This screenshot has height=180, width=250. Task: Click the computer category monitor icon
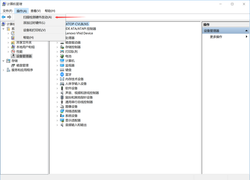(62, 61)
